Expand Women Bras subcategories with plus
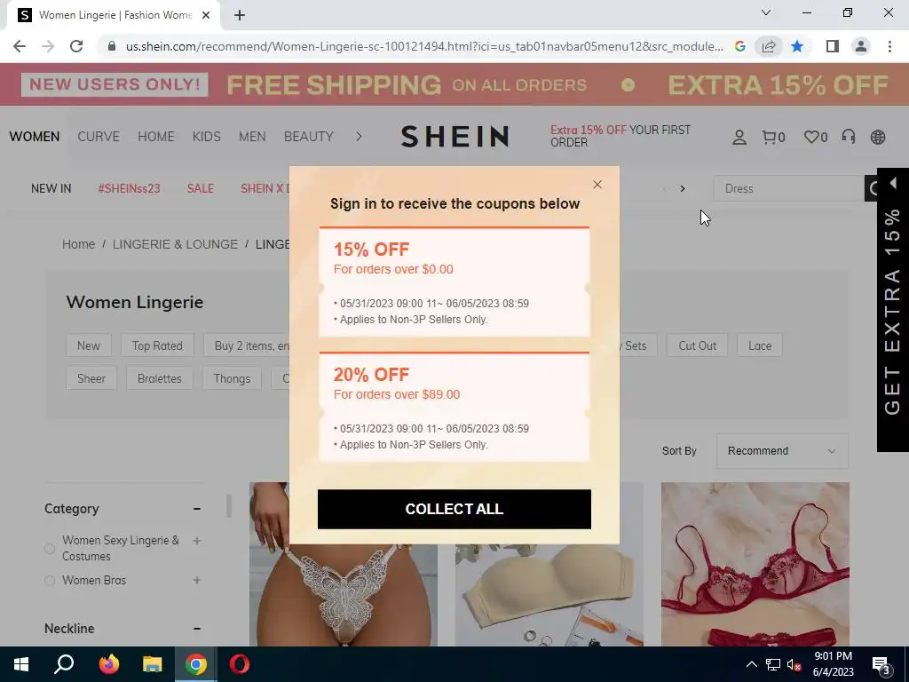Image resolution: width=909 pixels, height=682 pixels. point(197,580)
